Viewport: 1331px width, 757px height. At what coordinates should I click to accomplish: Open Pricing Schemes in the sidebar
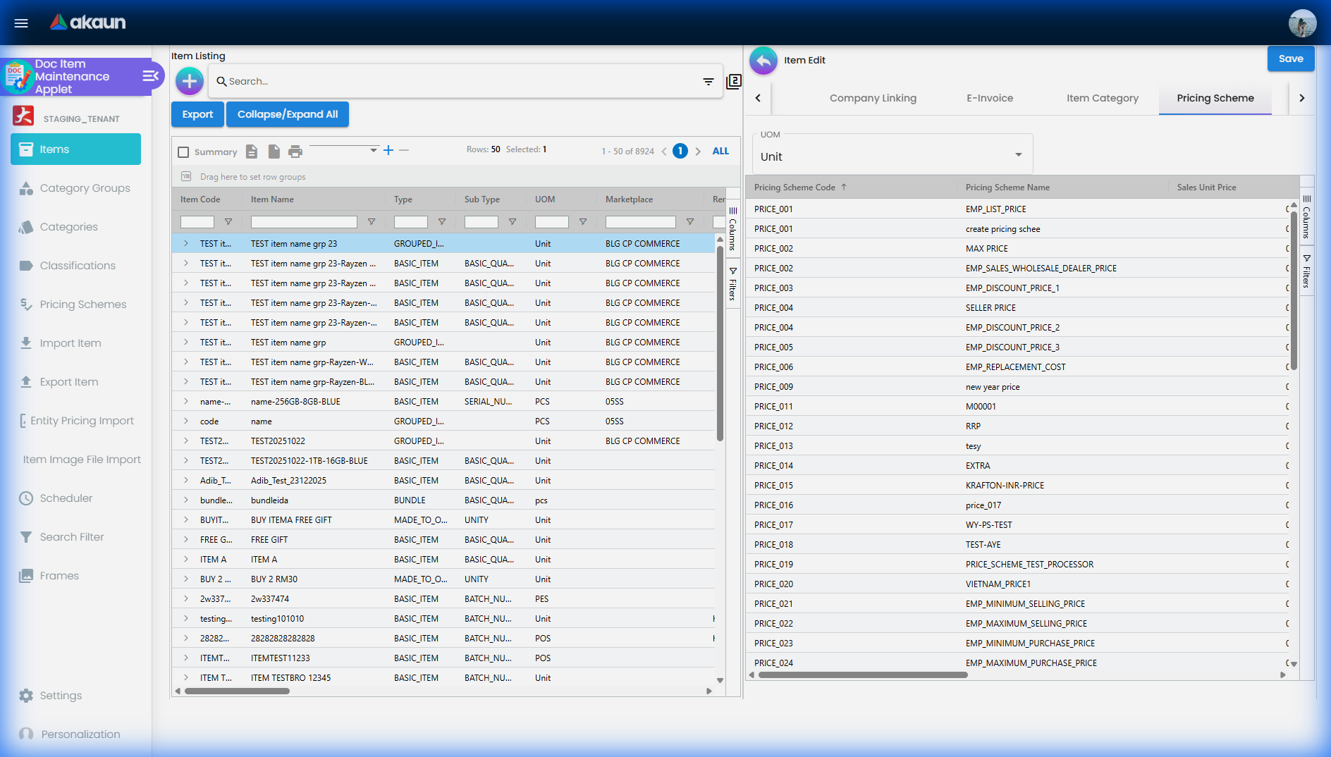click(x=82, y=304)
